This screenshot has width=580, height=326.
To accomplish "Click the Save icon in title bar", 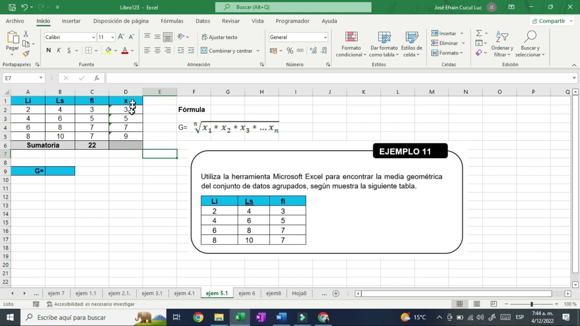I will point(12,7).
